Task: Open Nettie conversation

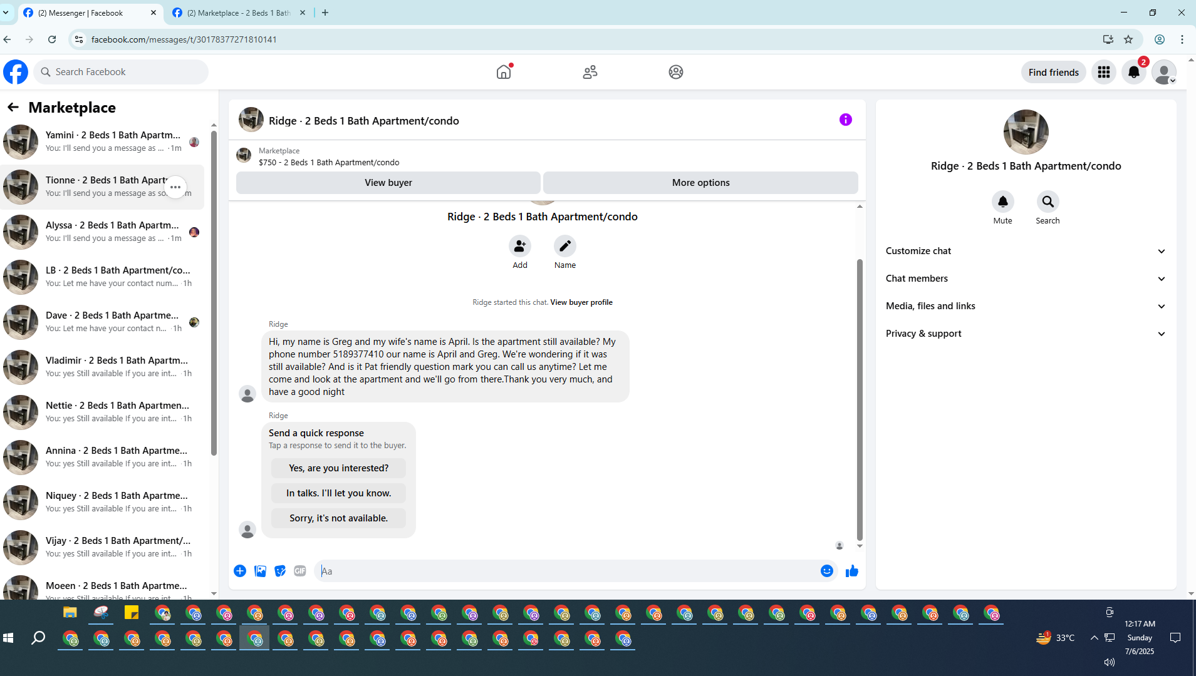Action: click(x=102, y=412)
